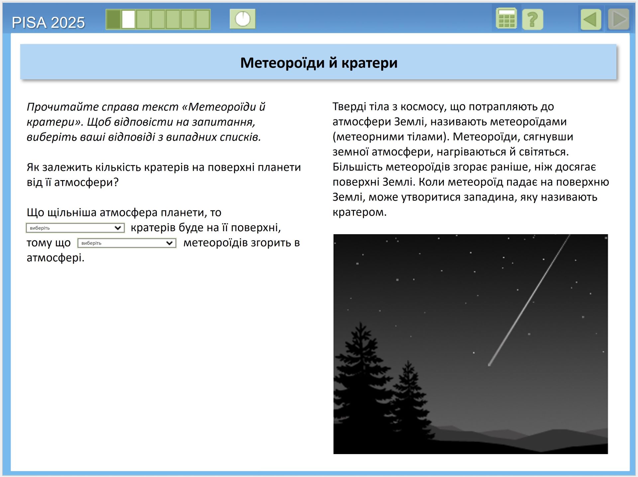Click the chevron of the second 'виберіть' dropdown
The image size is (638, 477).
pos(169,243)
